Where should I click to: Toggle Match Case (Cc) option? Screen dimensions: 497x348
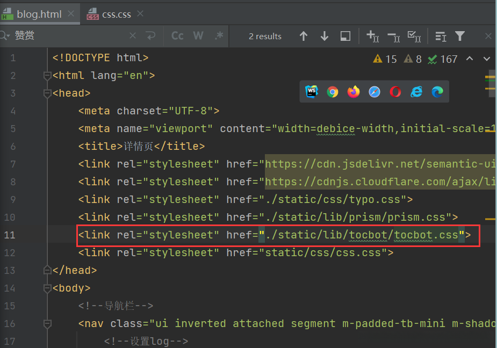click(x=177, y=36)
